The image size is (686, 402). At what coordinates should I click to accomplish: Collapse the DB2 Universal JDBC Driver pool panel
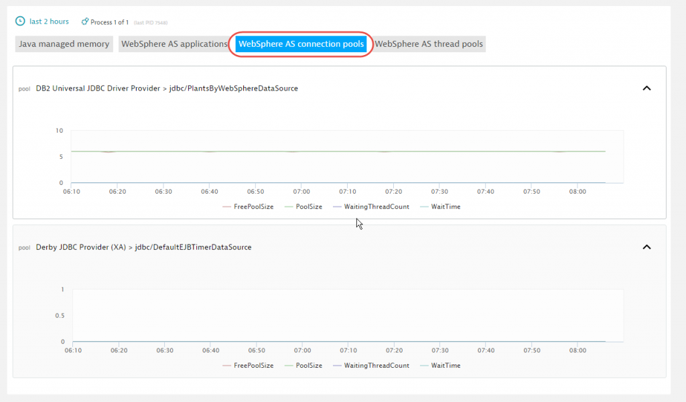pos(646,88)
